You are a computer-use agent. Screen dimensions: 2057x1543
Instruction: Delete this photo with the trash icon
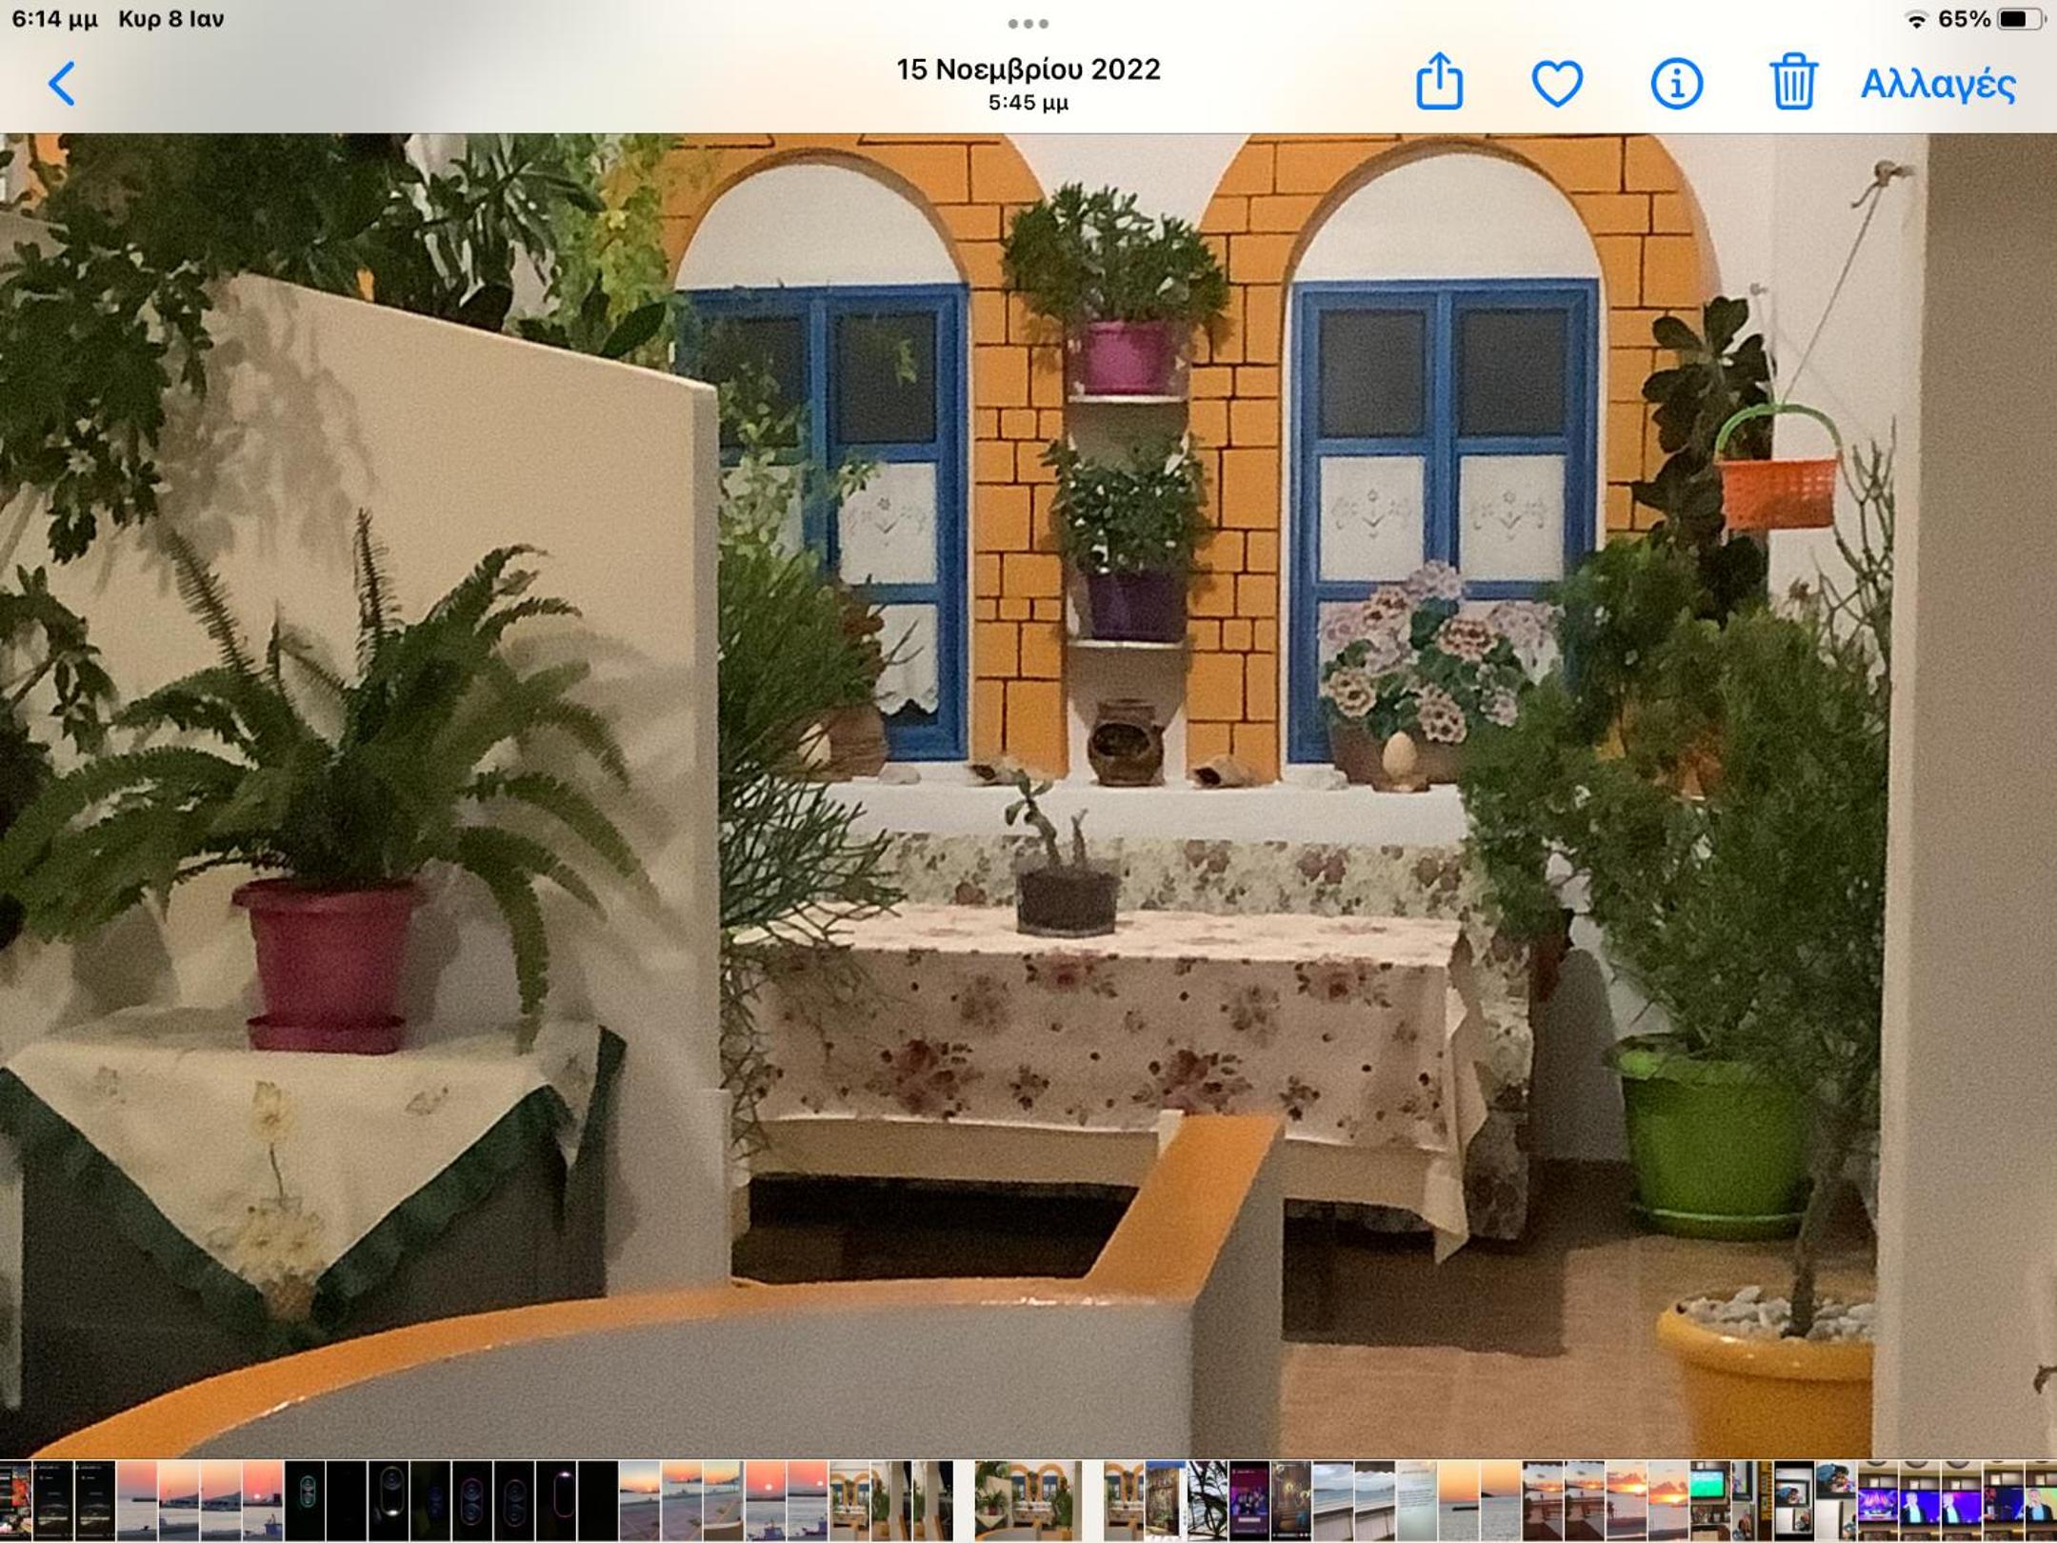(1793, 82)
